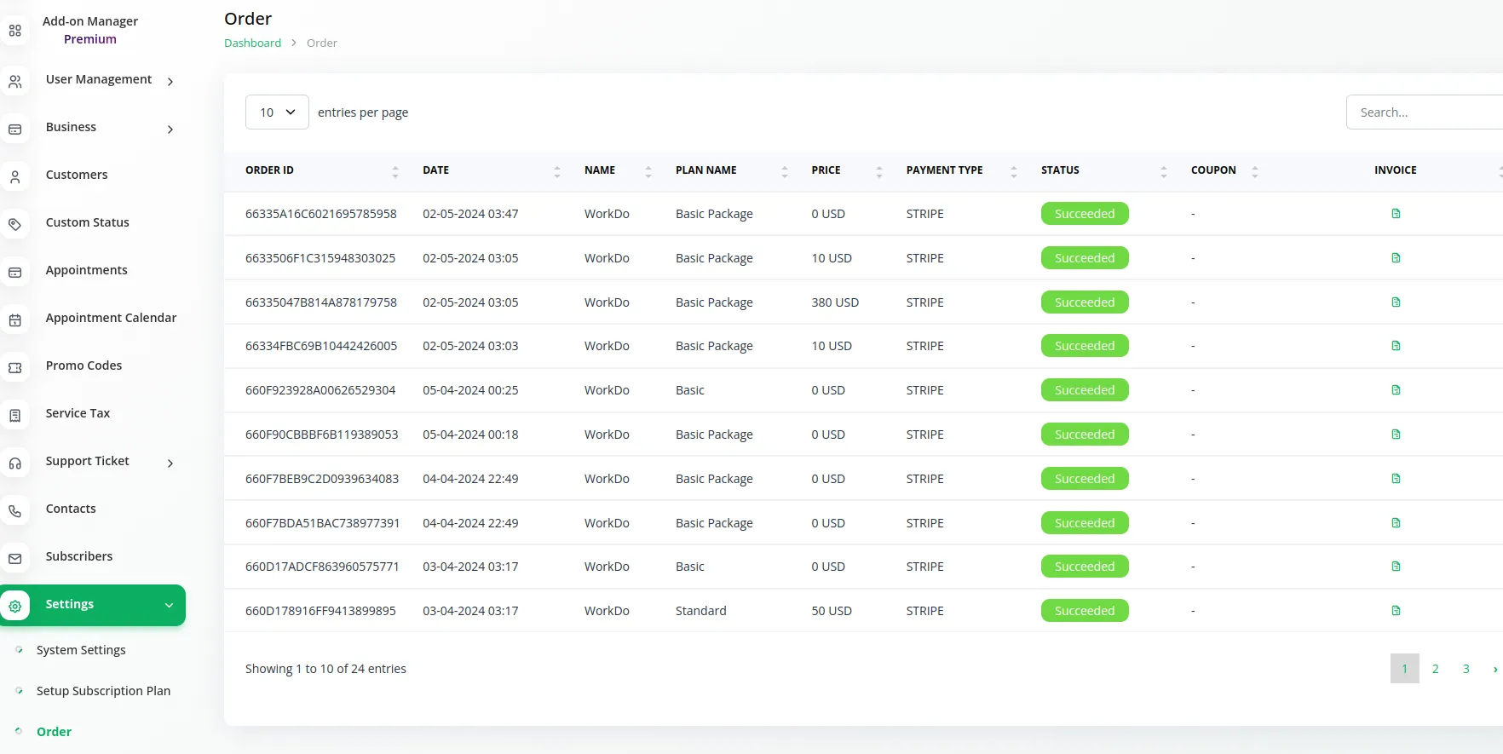Sort table by Order ID column arrows
This screenshot has height=754, width=1503.
(395, 171)
